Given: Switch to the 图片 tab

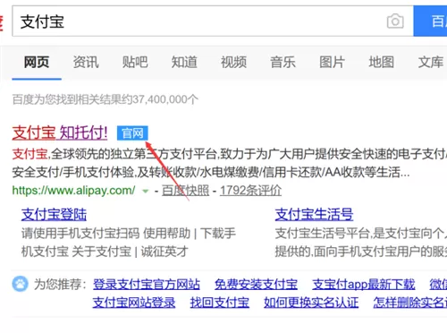Looking at the screenshot, I should [332, 62].
